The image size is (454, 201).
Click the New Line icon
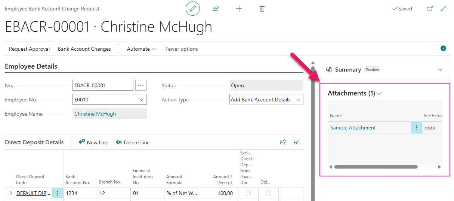click(x=82, y=142)
